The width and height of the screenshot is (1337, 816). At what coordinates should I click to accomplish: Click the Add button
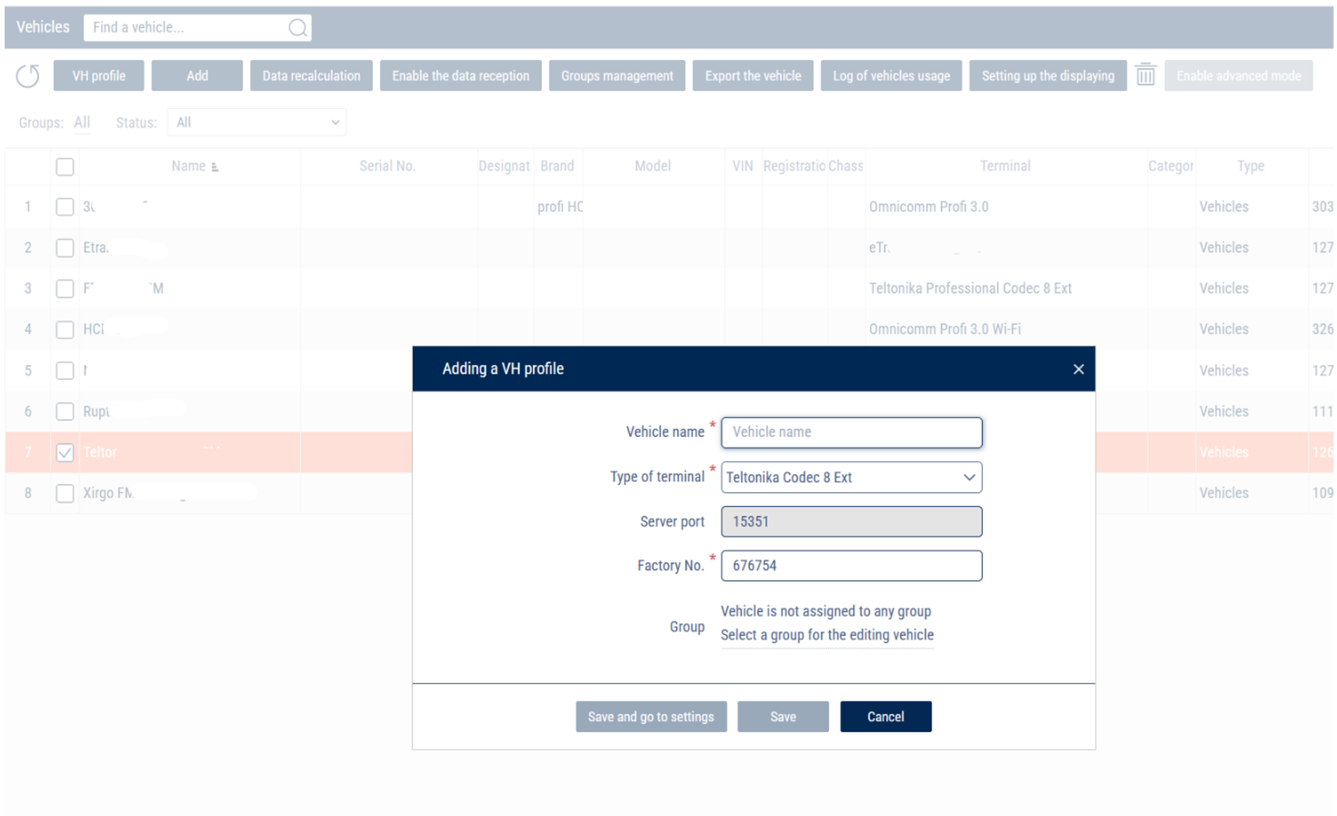[197, 76]
